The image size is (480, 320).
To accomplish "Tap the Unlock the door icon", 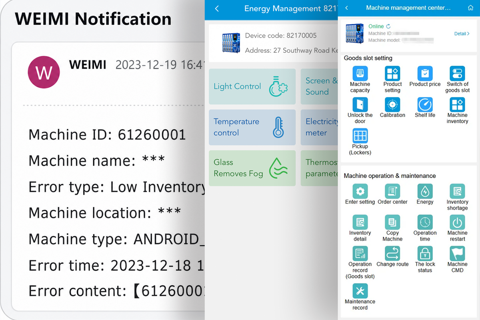I will coord(360,104).
